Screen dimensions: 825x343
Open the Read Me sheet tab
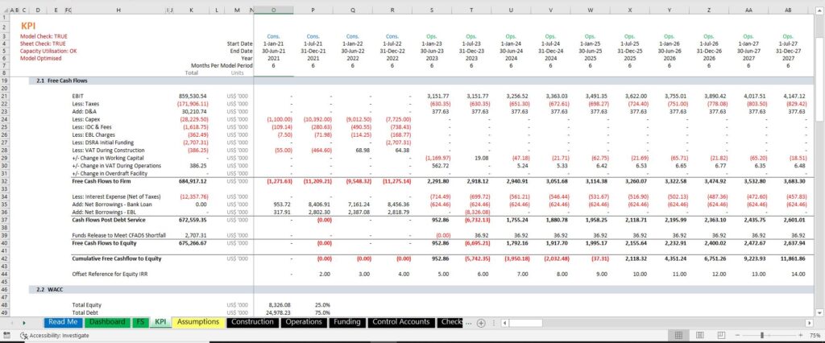click(63, 322)
